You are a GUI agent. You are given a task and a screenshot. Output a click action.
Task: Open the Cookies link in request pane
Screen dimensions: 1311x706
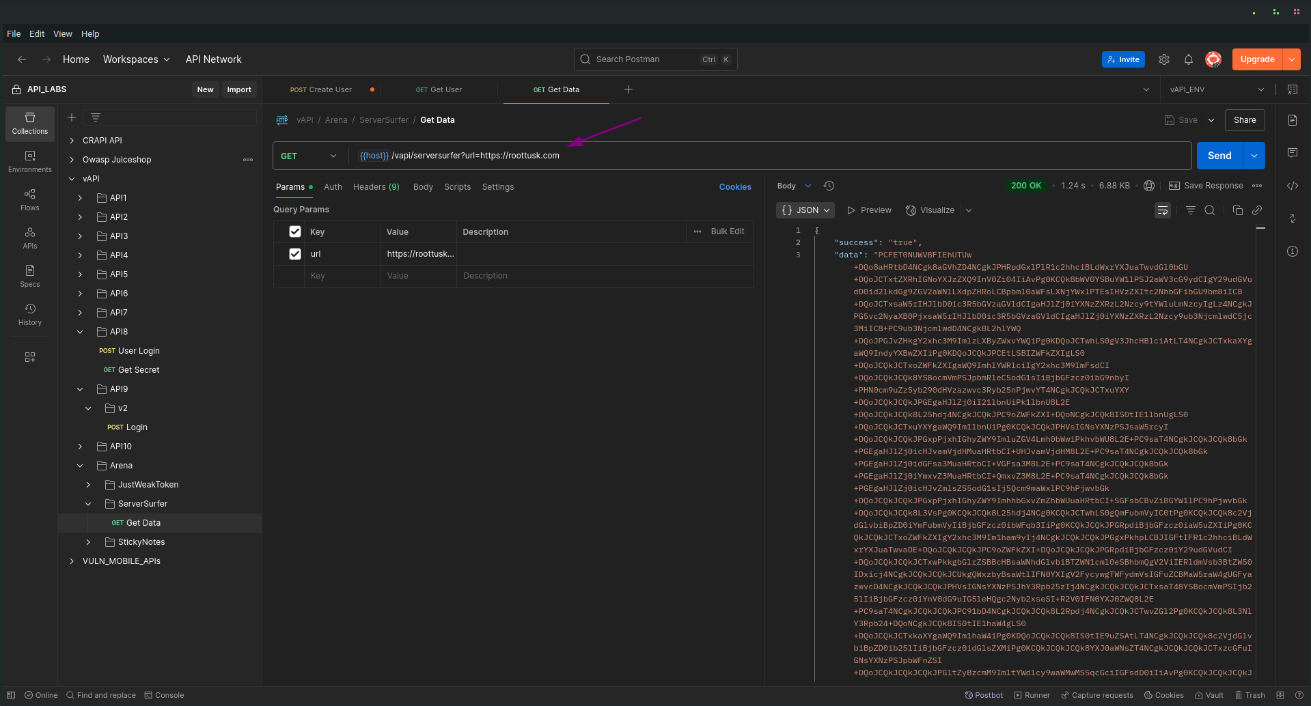pos(735,187)
